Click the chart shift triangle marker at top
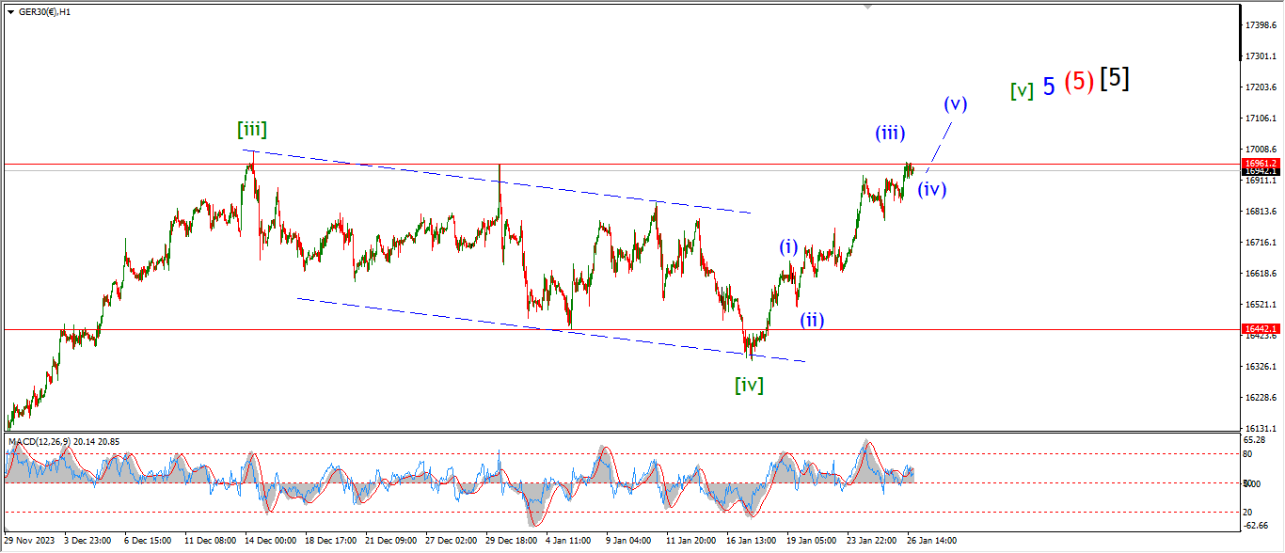This screenshot has width=1285, height=553. coord(868,7)
